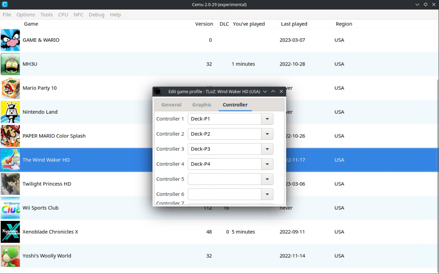
Task: Sort by the Region column header
Action: 344,24
